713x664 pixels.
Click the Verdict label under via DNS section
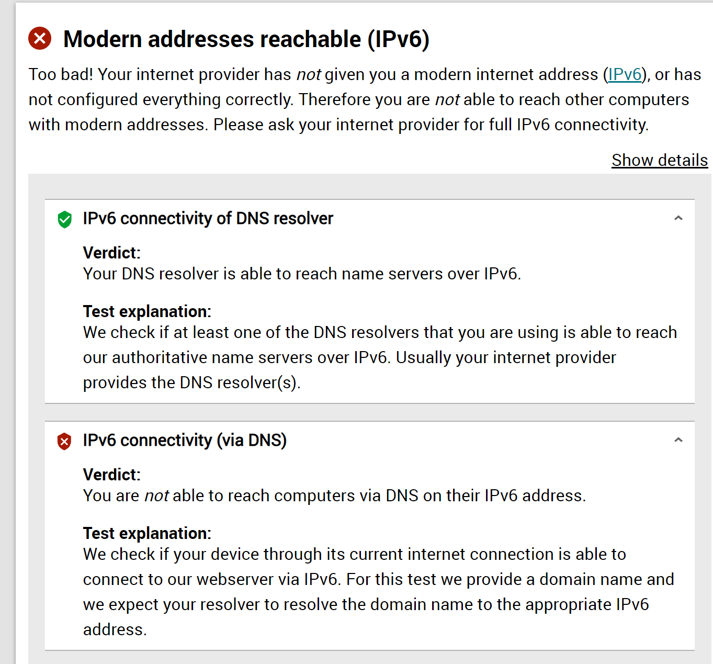[x=111, y=475]
